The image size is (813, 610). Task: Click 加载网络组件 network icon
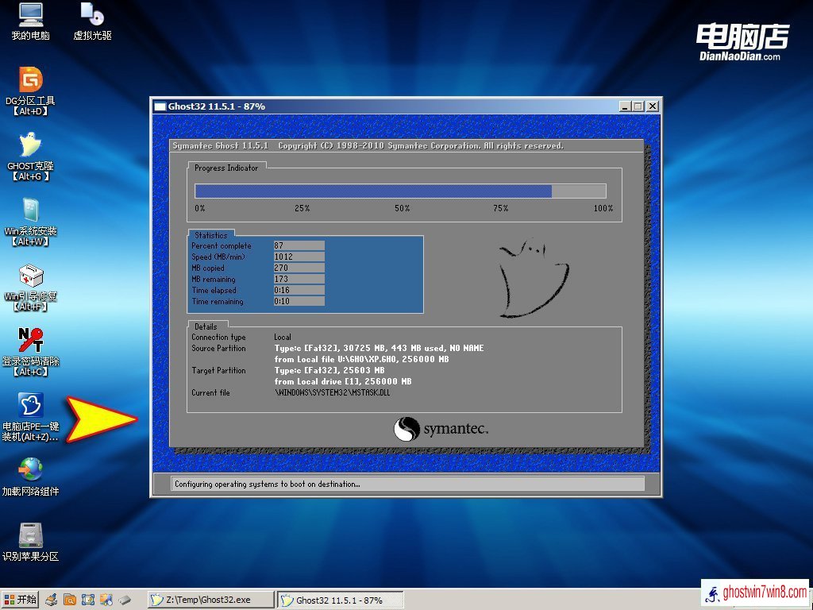pos(30,470)
